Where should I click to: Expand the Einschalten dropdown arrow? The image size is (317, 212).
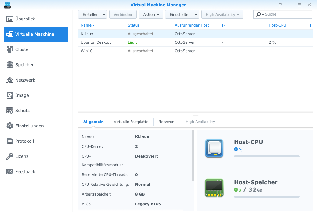(x=196, y=14)
